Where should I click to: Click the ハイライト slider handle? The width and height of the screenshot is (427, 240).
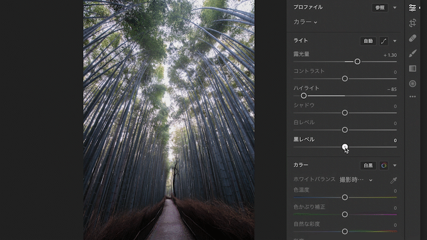[x=304, y=96]
